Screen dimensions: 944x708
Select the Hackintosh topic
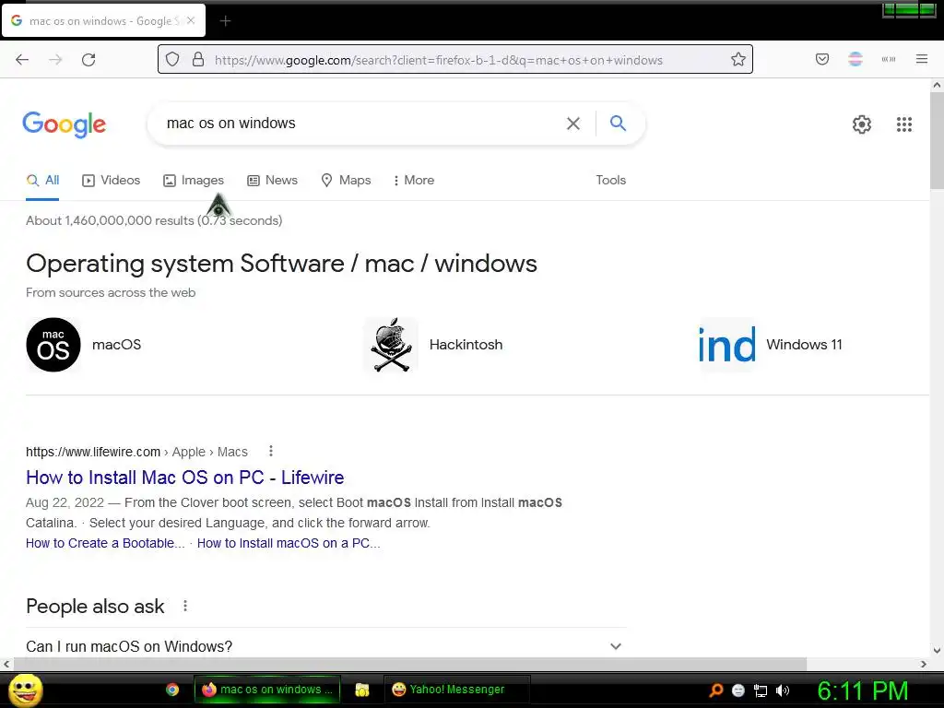point(433,345)
